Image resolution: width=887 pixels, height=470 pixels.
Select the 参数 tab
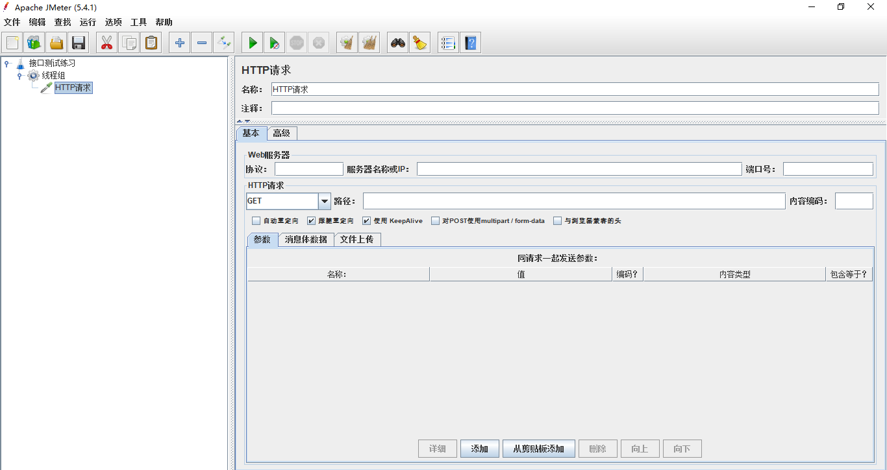(262, 239)
